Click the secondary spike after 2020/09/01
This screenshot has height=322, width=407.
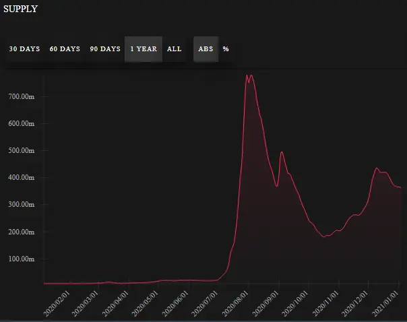pos(282,152)
